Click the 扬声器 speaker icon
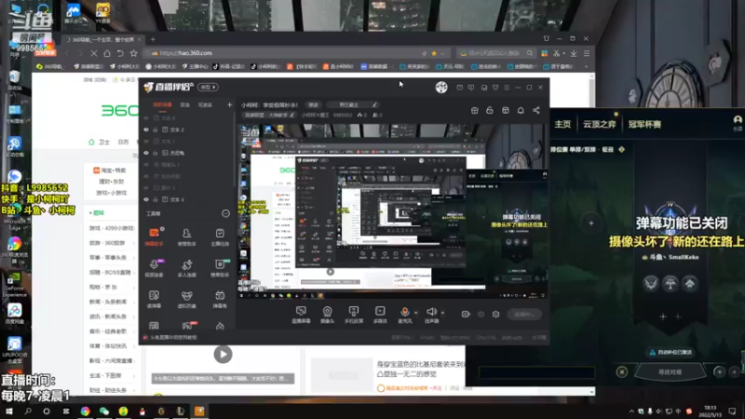The width and height of the screenshot is (745, 419). click(431, 312)
